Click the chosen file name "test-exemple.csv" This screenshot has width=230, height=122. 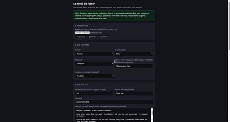click(x=96, y=33)
